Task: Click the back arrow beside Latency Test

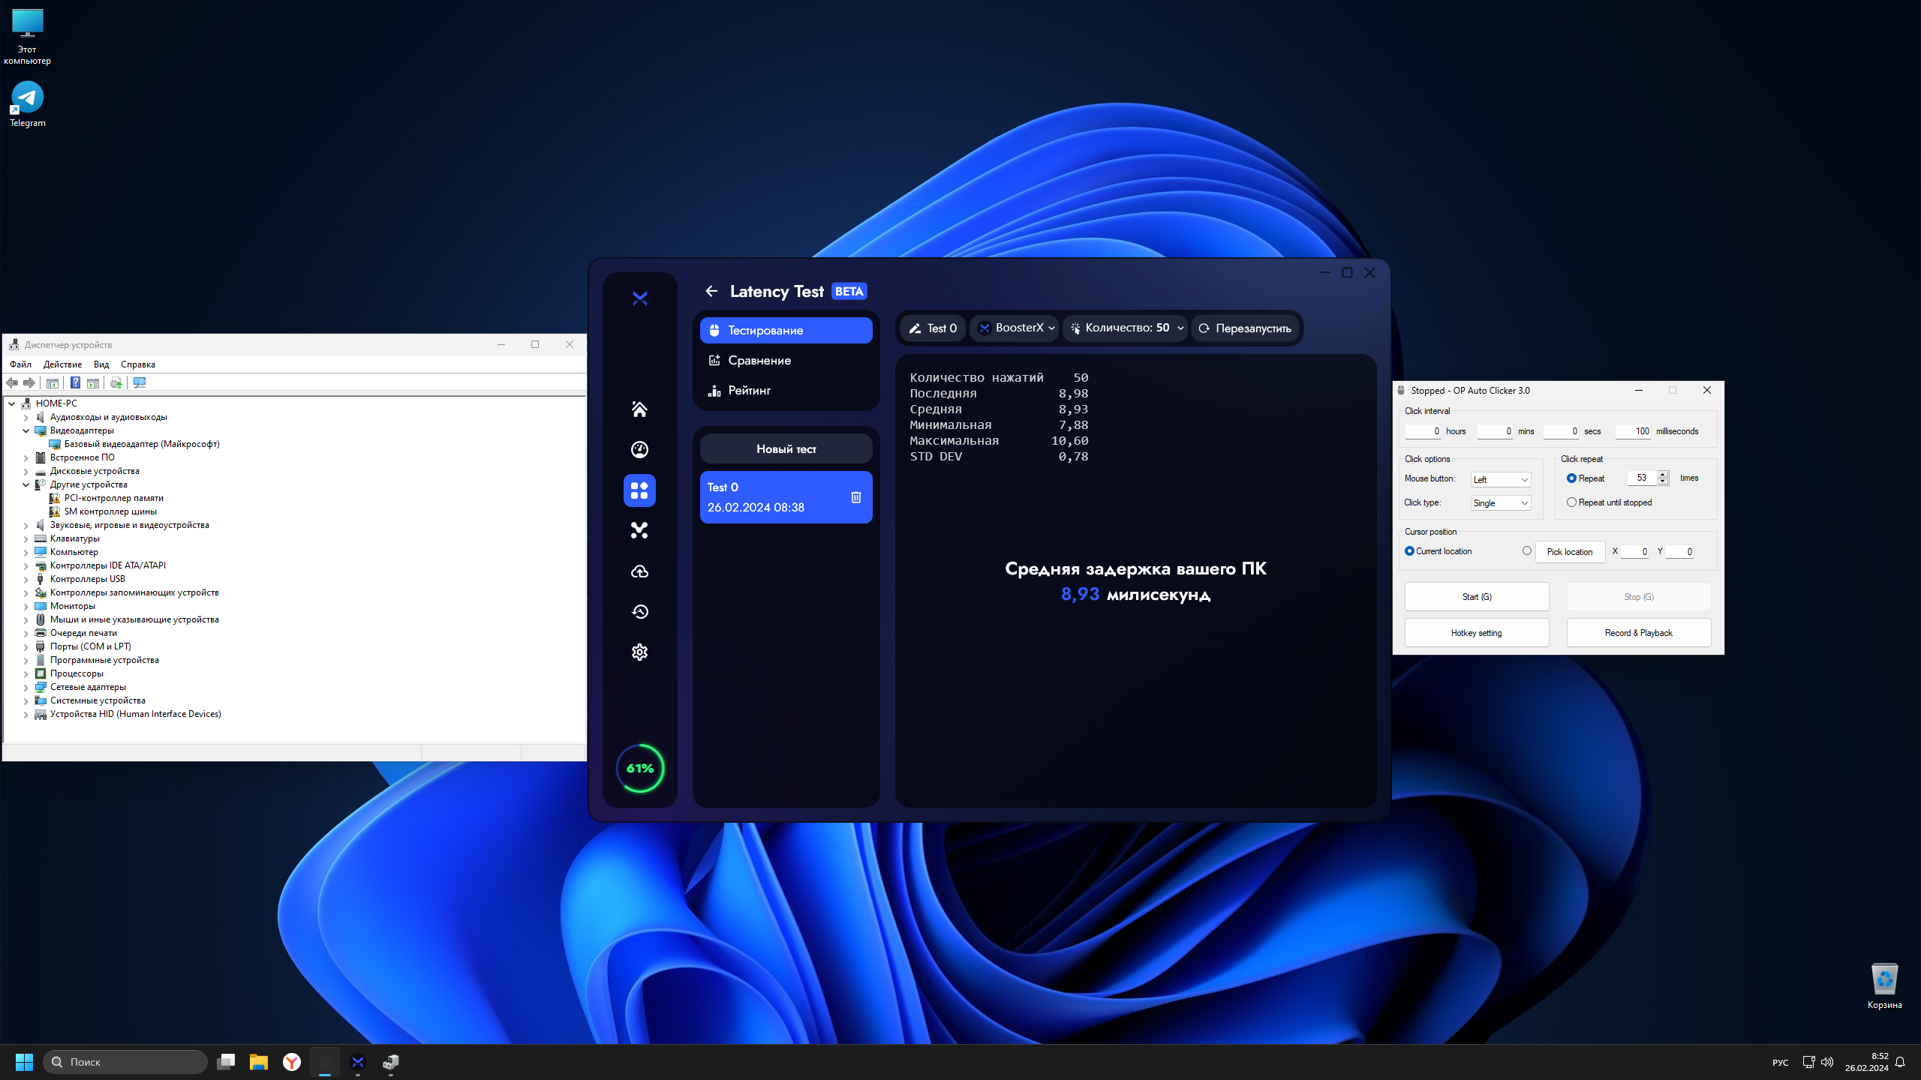Action: [x=711, y=291]
